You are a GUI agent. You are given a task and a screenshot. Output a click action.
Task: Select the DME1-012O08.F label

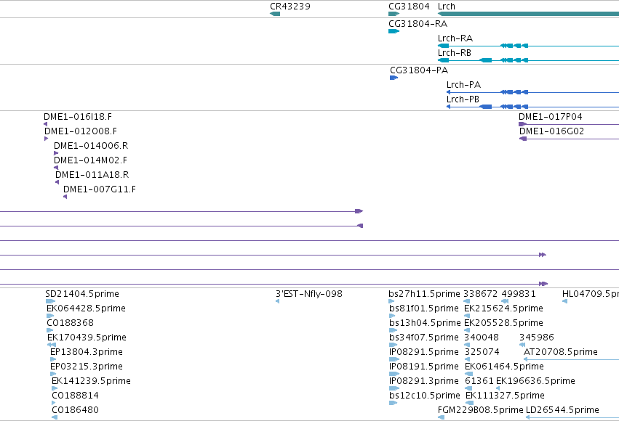81,131
